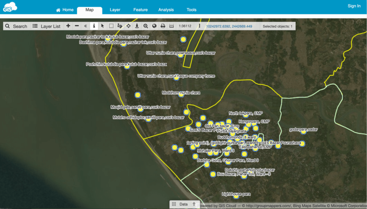The width and height of the screenshot is (367, 209).
Task: Click the crosshair locate tool
Action: point(129,26)
